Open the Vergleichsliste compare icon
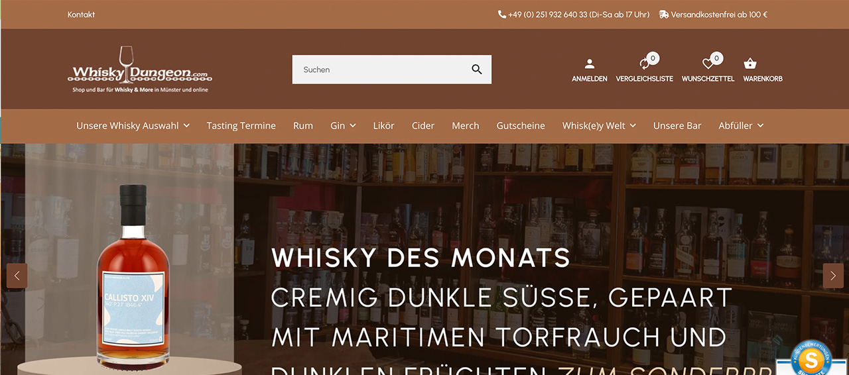 (x=644, y=64)
